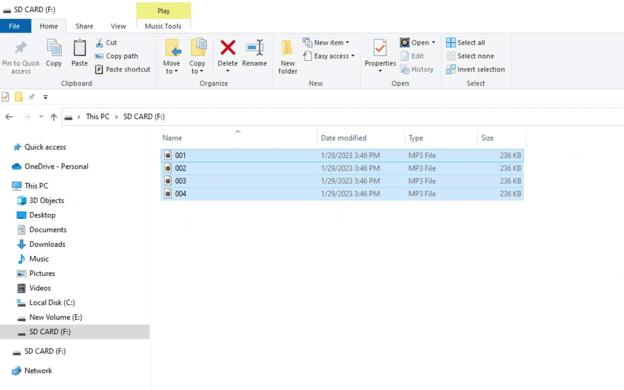Select the file 004
This screenshot has width=624, height=390.
click(342, 193)
